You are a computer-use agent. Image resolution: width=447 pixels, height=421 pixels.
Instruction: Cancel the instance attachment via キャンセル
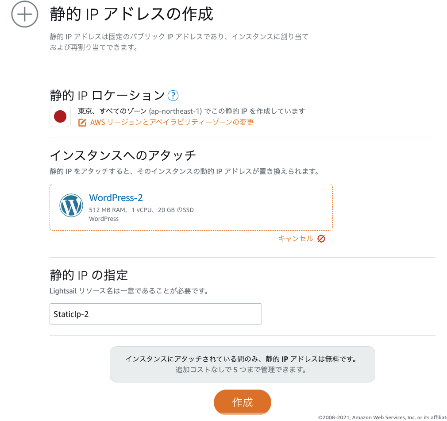[x=296, y=238]
